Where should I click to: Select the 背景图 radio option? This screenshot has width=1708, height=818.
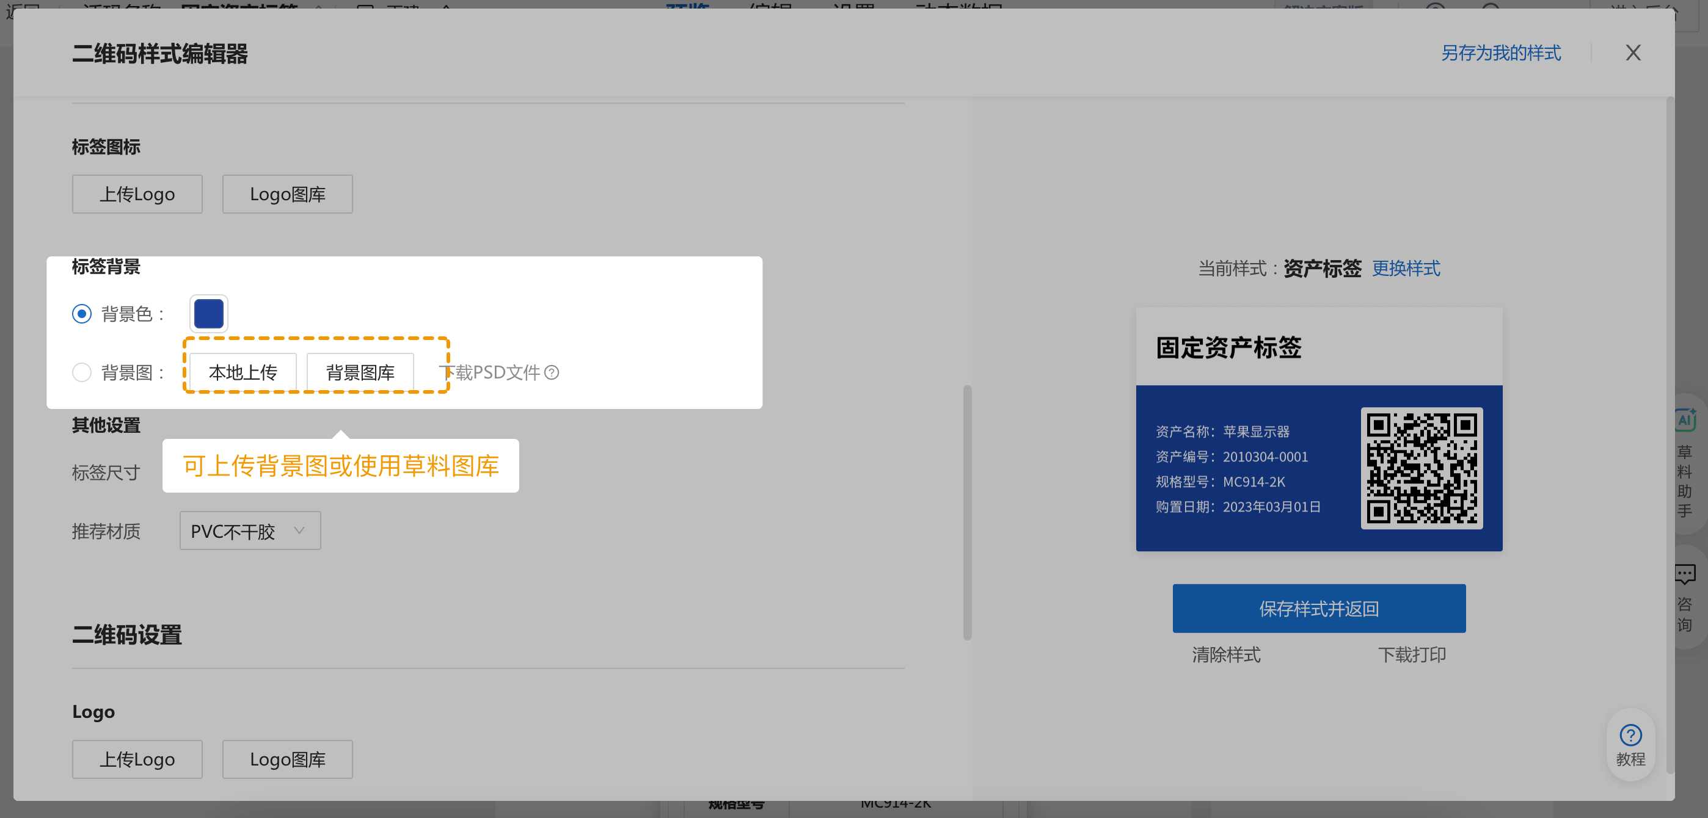point(82,372)
